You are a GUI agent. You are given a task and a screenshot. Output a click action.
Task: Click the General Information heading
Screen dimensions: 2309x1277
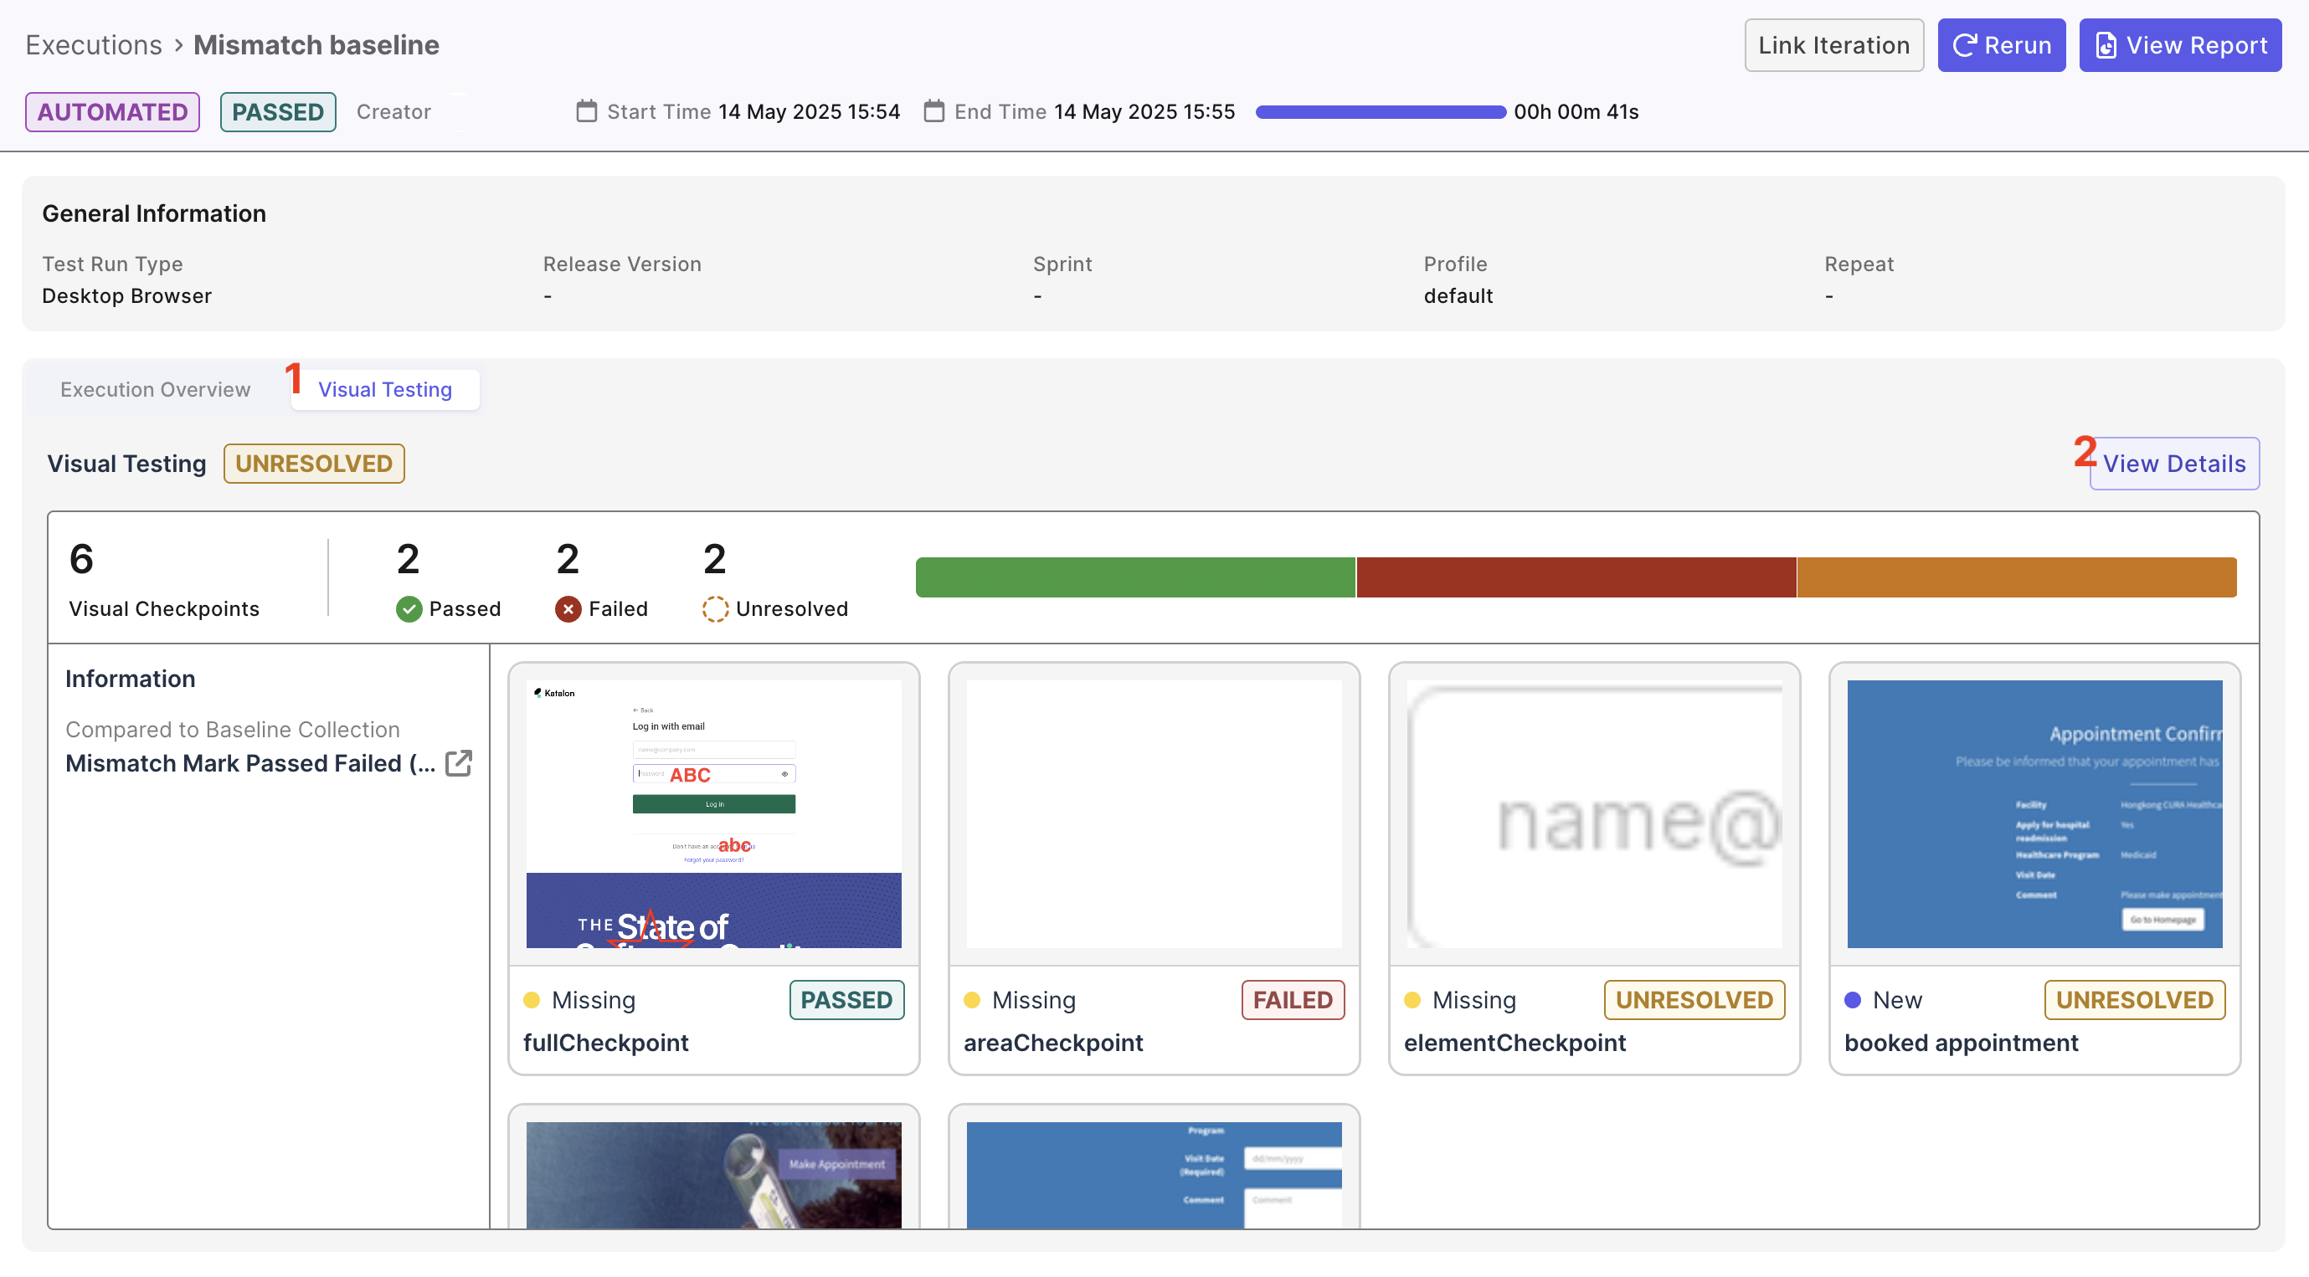pos(154,213)
